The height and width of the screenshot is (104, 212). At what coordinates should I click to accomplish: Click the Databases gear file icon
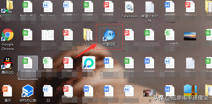129,7
